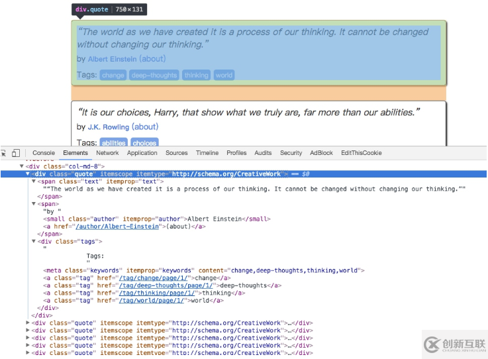This screenshot has height=359, width=488.
Task: Click the Rowling quote about choices
Action: pos(249,112)
